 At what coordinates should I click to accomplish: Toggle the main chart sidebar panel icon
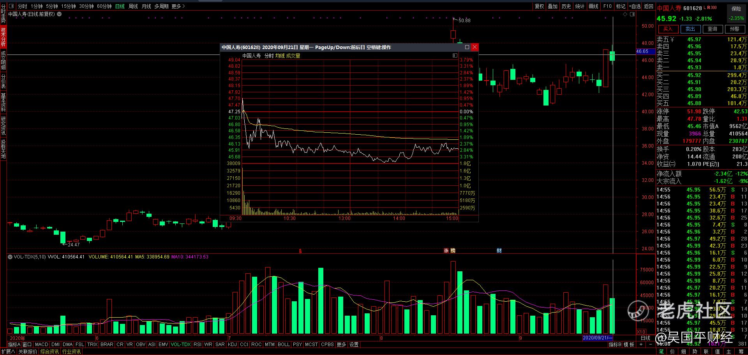[x=632, y=14]
